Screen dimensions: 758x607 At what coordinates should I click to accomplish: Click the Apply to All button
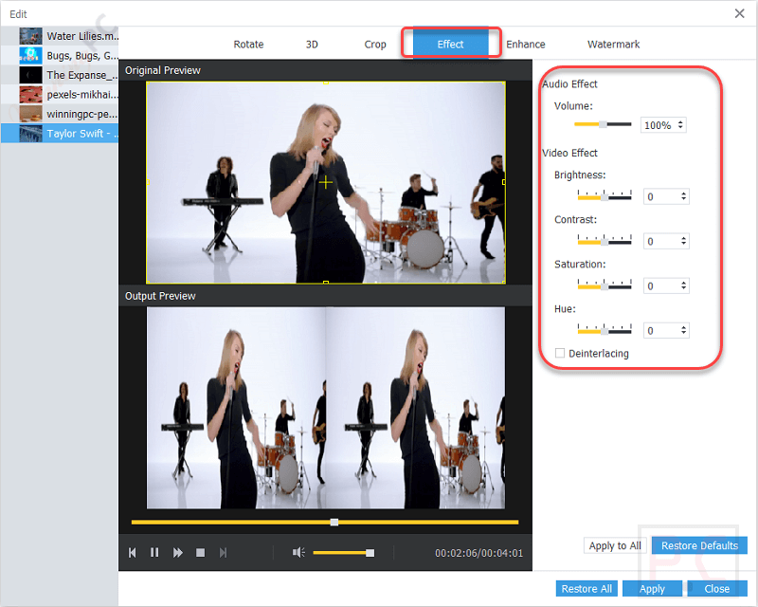615,545
